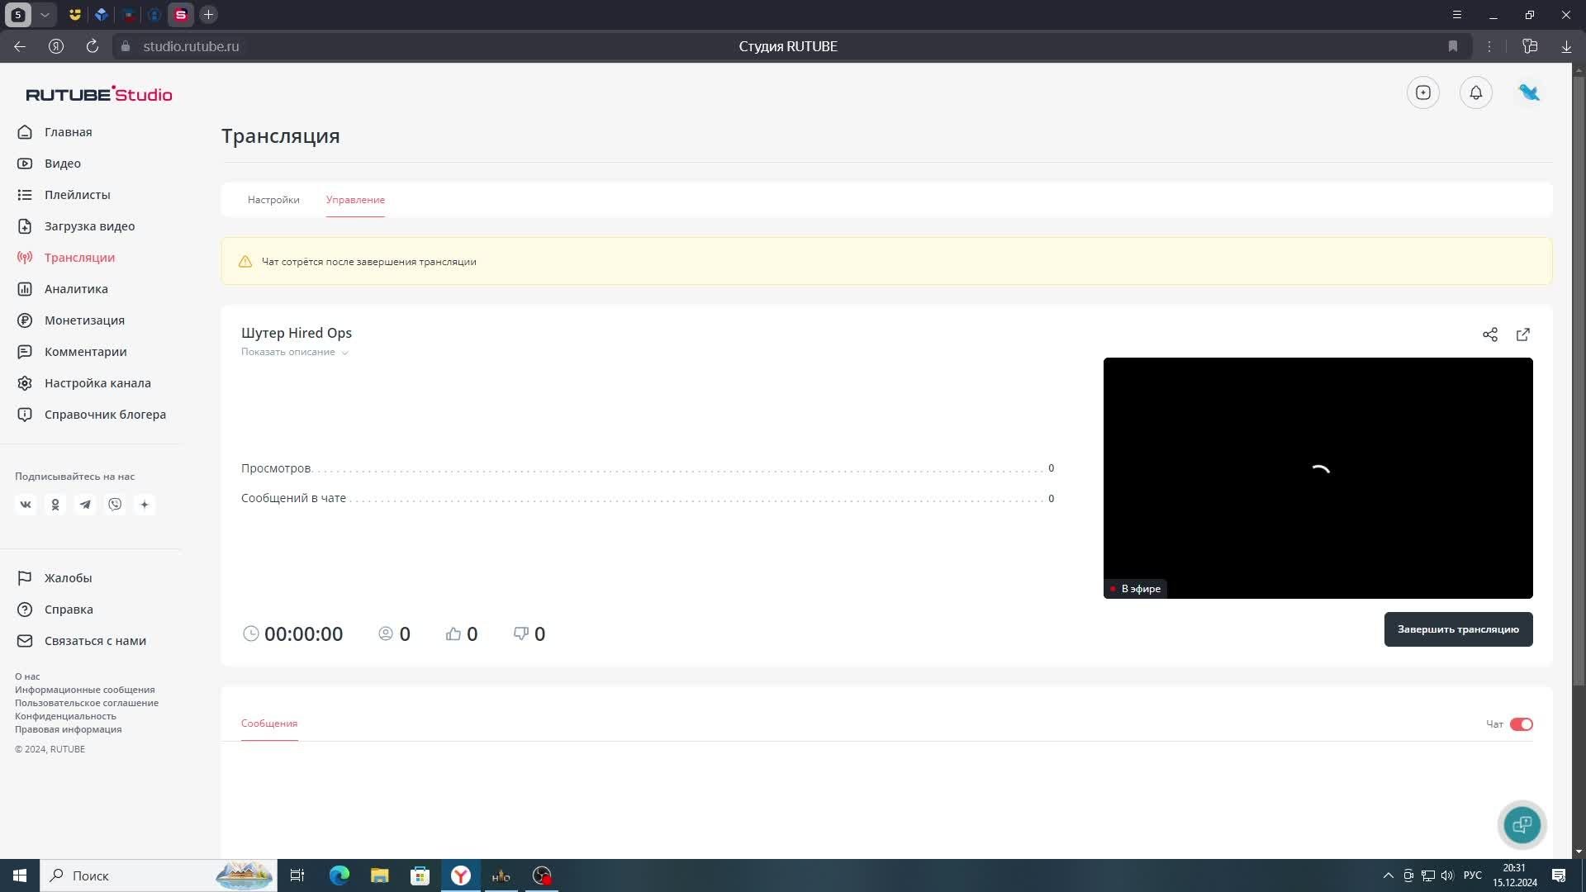Viewport: 1586px width, 892px height.
Task: Open the notifications bell
Action: pyautogui.click(x=1475, y=93)
